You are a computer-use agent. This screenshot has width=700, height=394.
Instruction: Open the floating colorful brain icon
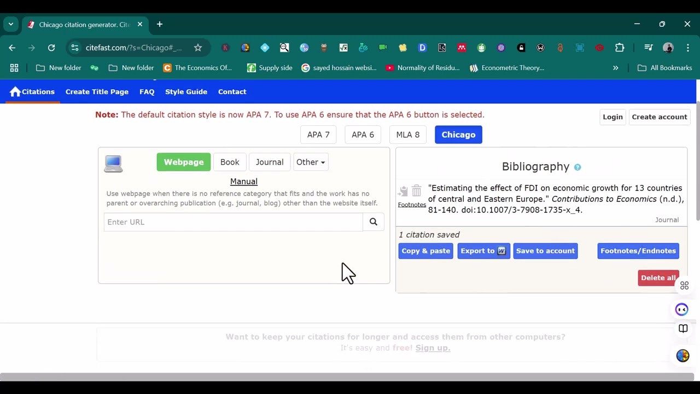pos(682,356)
